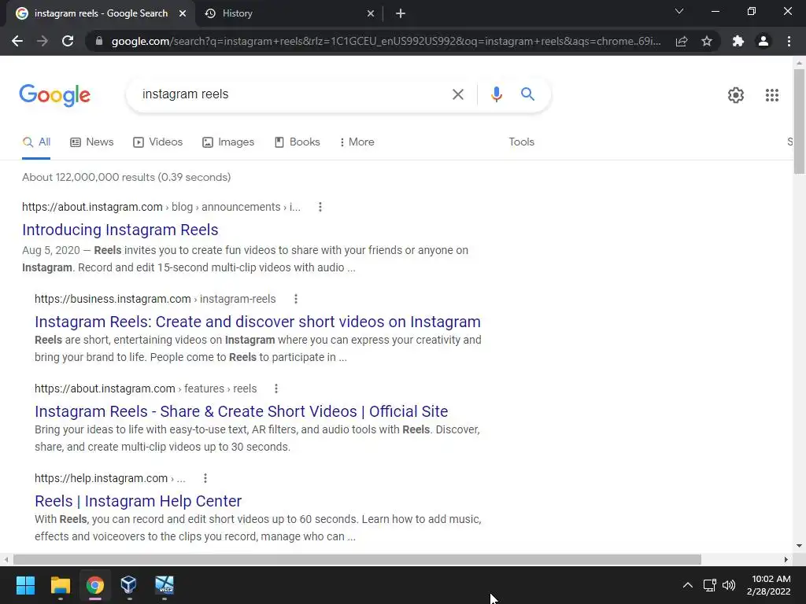Switch to Images results
This screenshot has width=806, height=604.
pyautogui.click(x=228, y=142)
